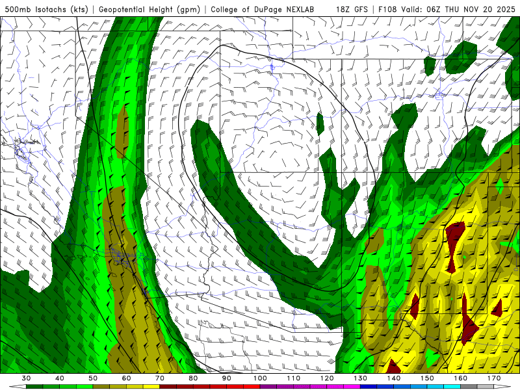Select the bright yellow swatch just before 70

click(151, 386)
